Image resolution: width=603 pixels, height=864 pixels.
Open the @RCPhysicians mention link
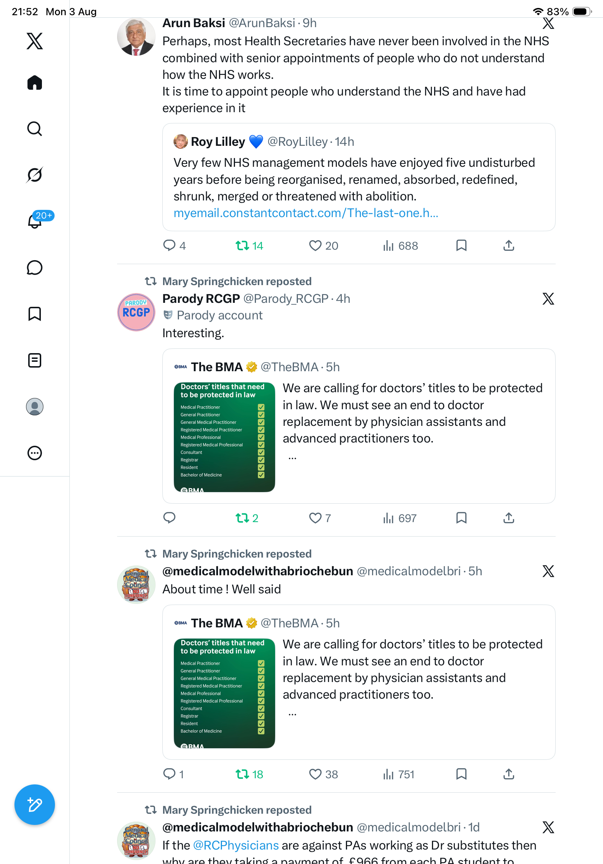click(236, 845)
